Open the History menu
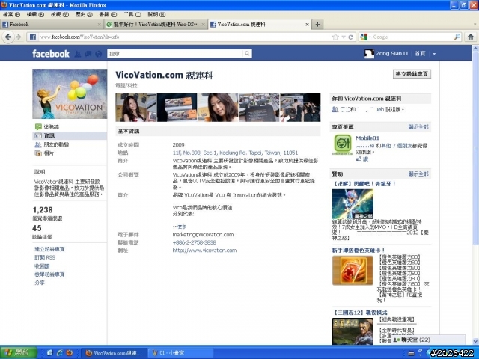 (84, 14)
